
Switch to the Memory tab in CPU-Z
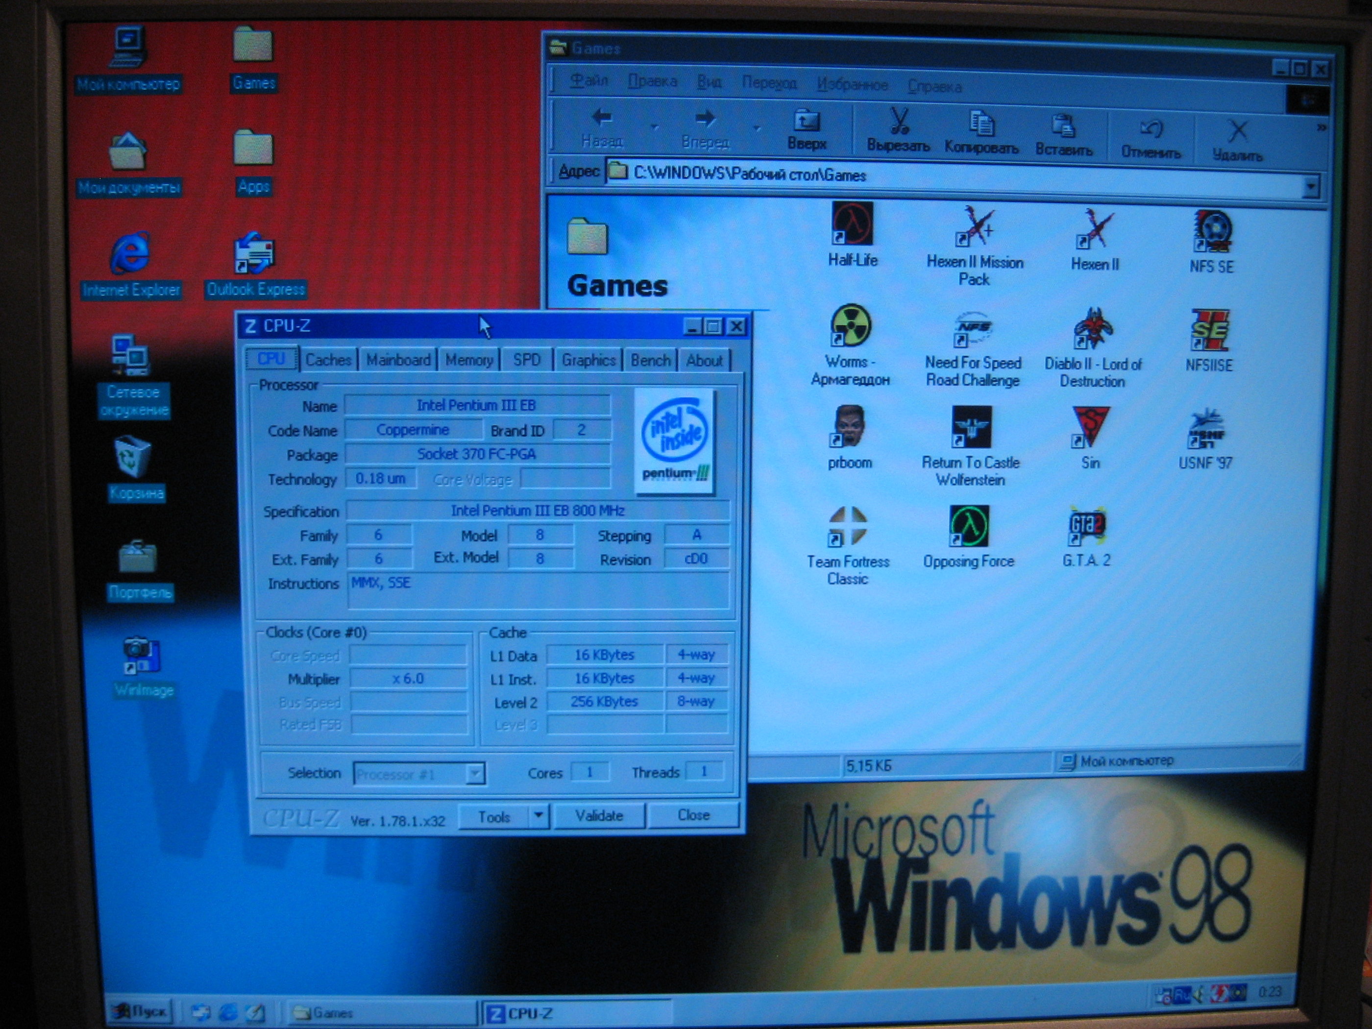pos(469,360)
